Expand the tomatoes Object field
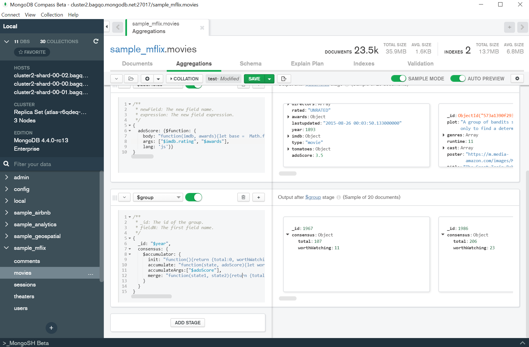 point(288,149)
